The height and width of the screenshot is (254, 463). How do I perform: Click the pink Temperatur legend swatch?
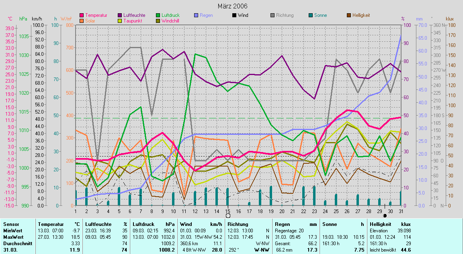[x=82, y=15]
